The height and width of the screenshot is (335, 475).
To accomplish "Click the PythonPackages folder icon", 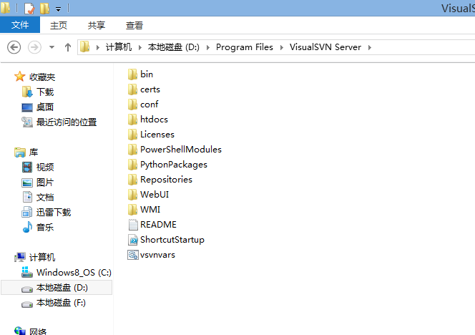I will (132, 165).
